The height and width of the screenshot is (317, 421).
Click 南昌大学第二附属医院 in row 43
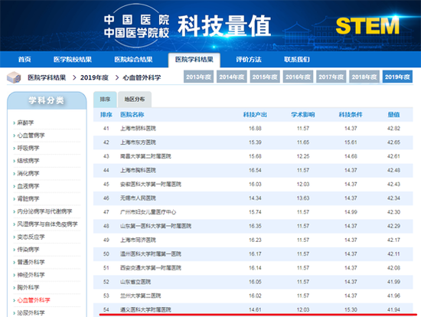(145, 156)
